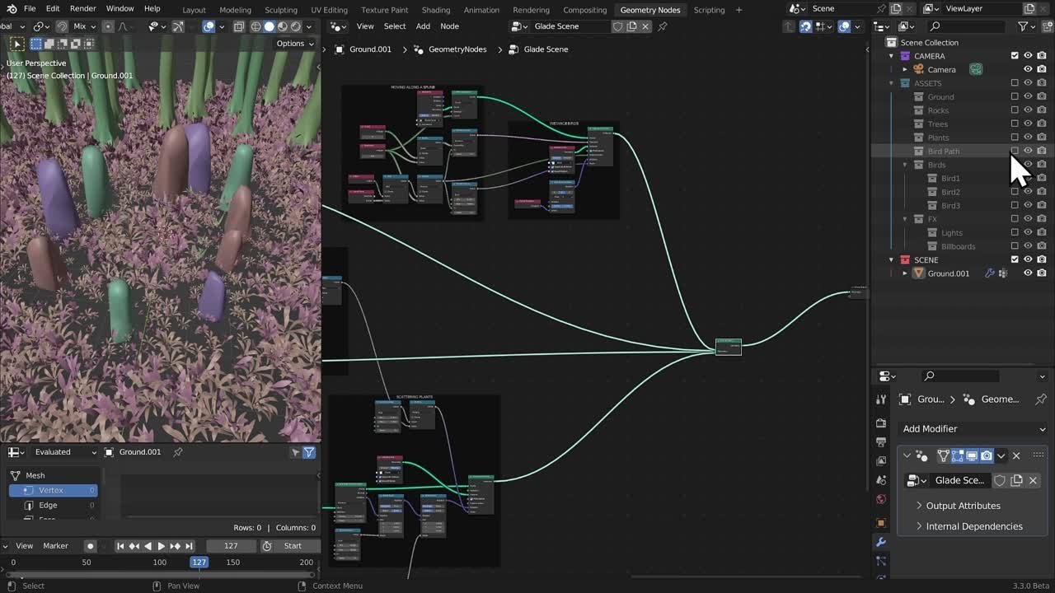Open node editor Add menu
1055x593 pixels.
click(423, 26)
